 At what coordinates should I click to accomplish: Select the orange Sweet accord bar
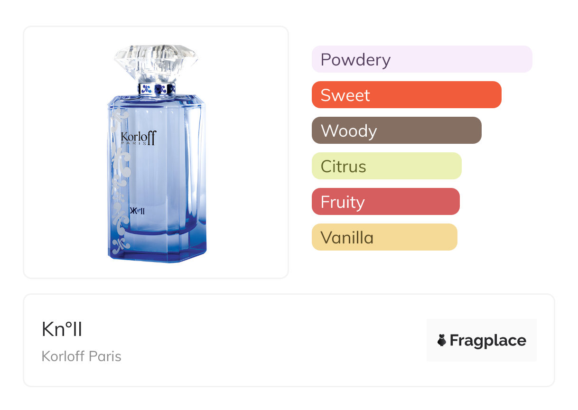tap(406, 95)
